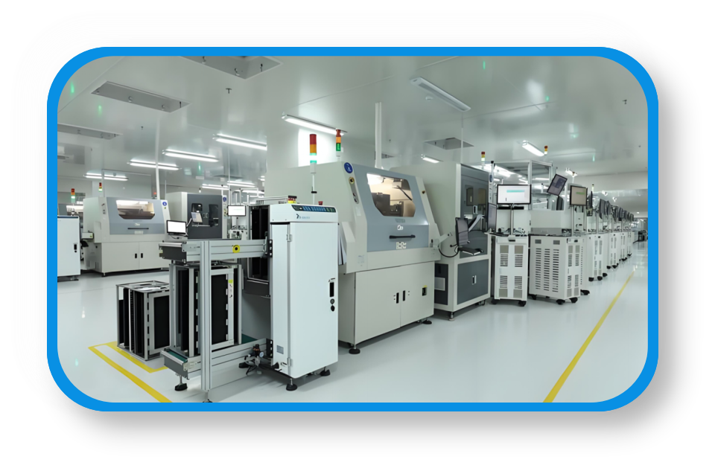Click the left machine's viewing window
The height and width of the screenshot is (468, 715).
click(135, 209)
